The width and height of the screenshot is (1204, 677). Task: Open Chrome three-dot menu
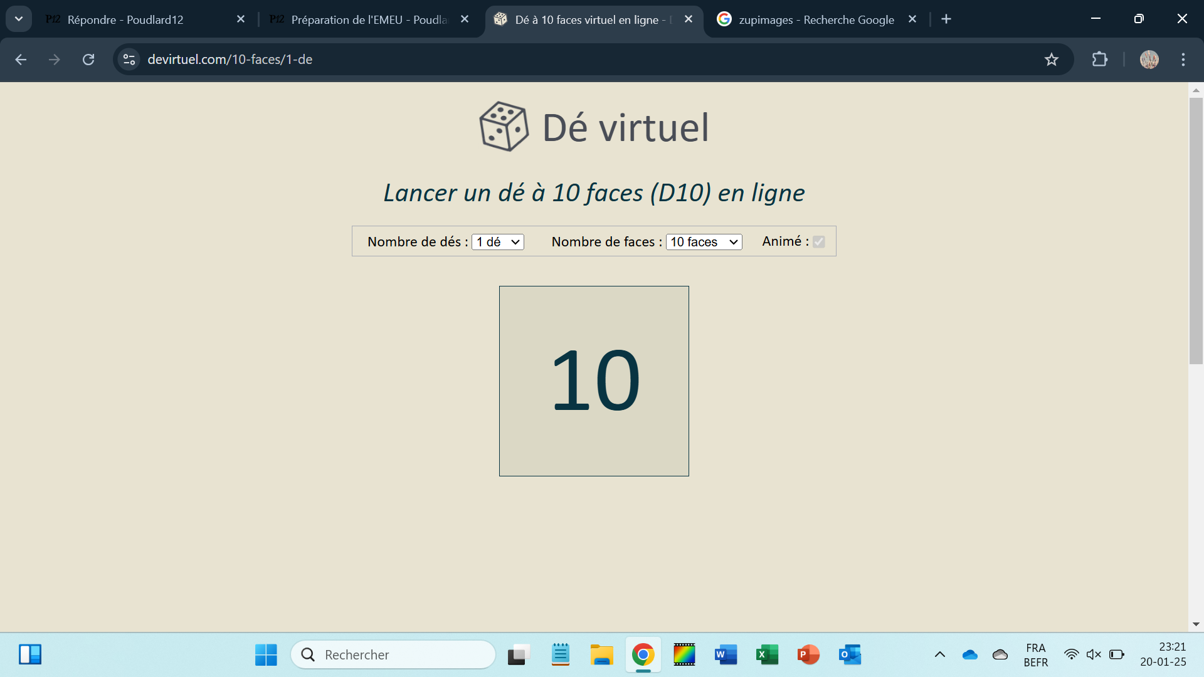(x=1183, y=60)
